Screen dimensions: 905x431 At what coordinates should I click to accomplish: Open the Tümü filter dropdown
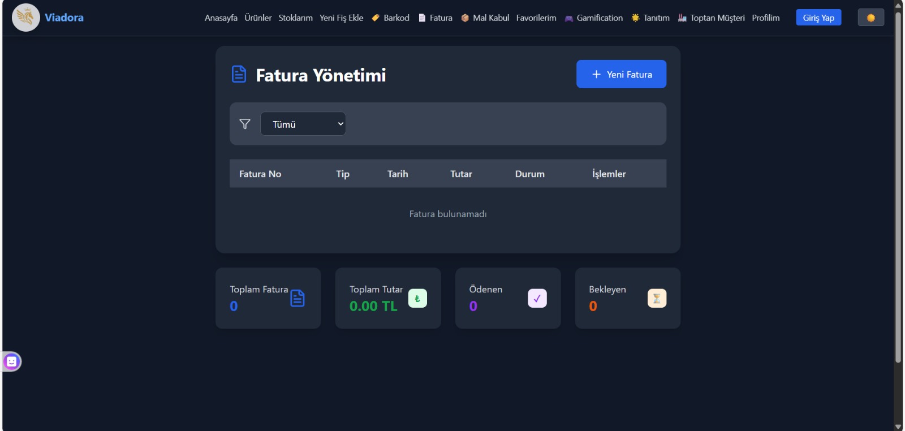(303, 124)
